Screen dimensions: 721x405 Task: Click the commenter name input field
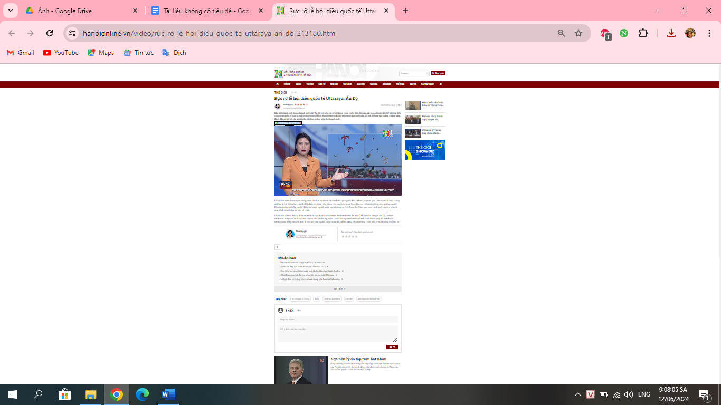(x=338, y=320)
